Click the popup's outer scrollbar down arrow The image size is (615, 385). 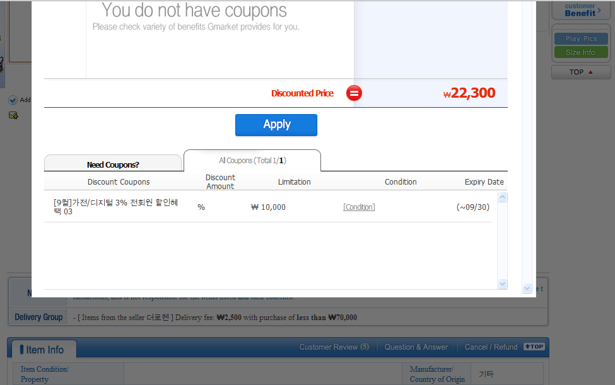coord(527,289)
